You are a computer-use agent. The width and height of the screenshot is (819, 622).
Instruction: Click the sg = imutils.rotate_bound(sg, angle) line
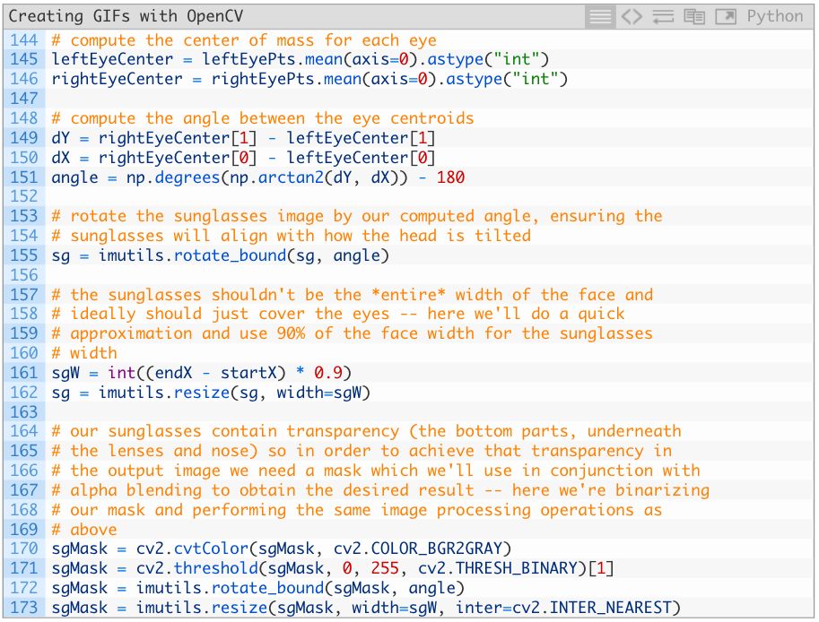click(x=221, y=255)
